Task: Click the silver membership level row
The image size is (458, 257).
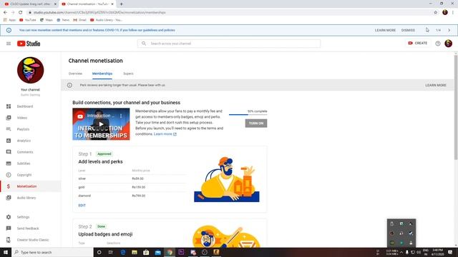Action: (132, 178)
